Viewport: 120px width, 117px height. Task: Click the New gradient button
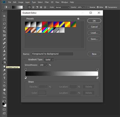94,54
